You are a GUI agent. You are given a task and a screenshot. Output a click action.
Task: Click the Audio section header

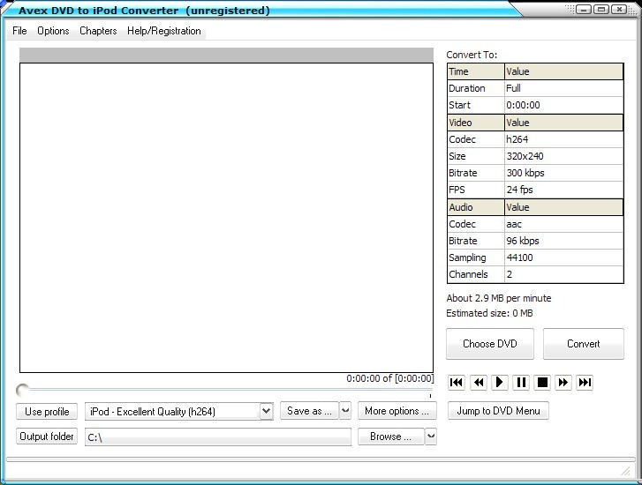[x=476, y=207]
